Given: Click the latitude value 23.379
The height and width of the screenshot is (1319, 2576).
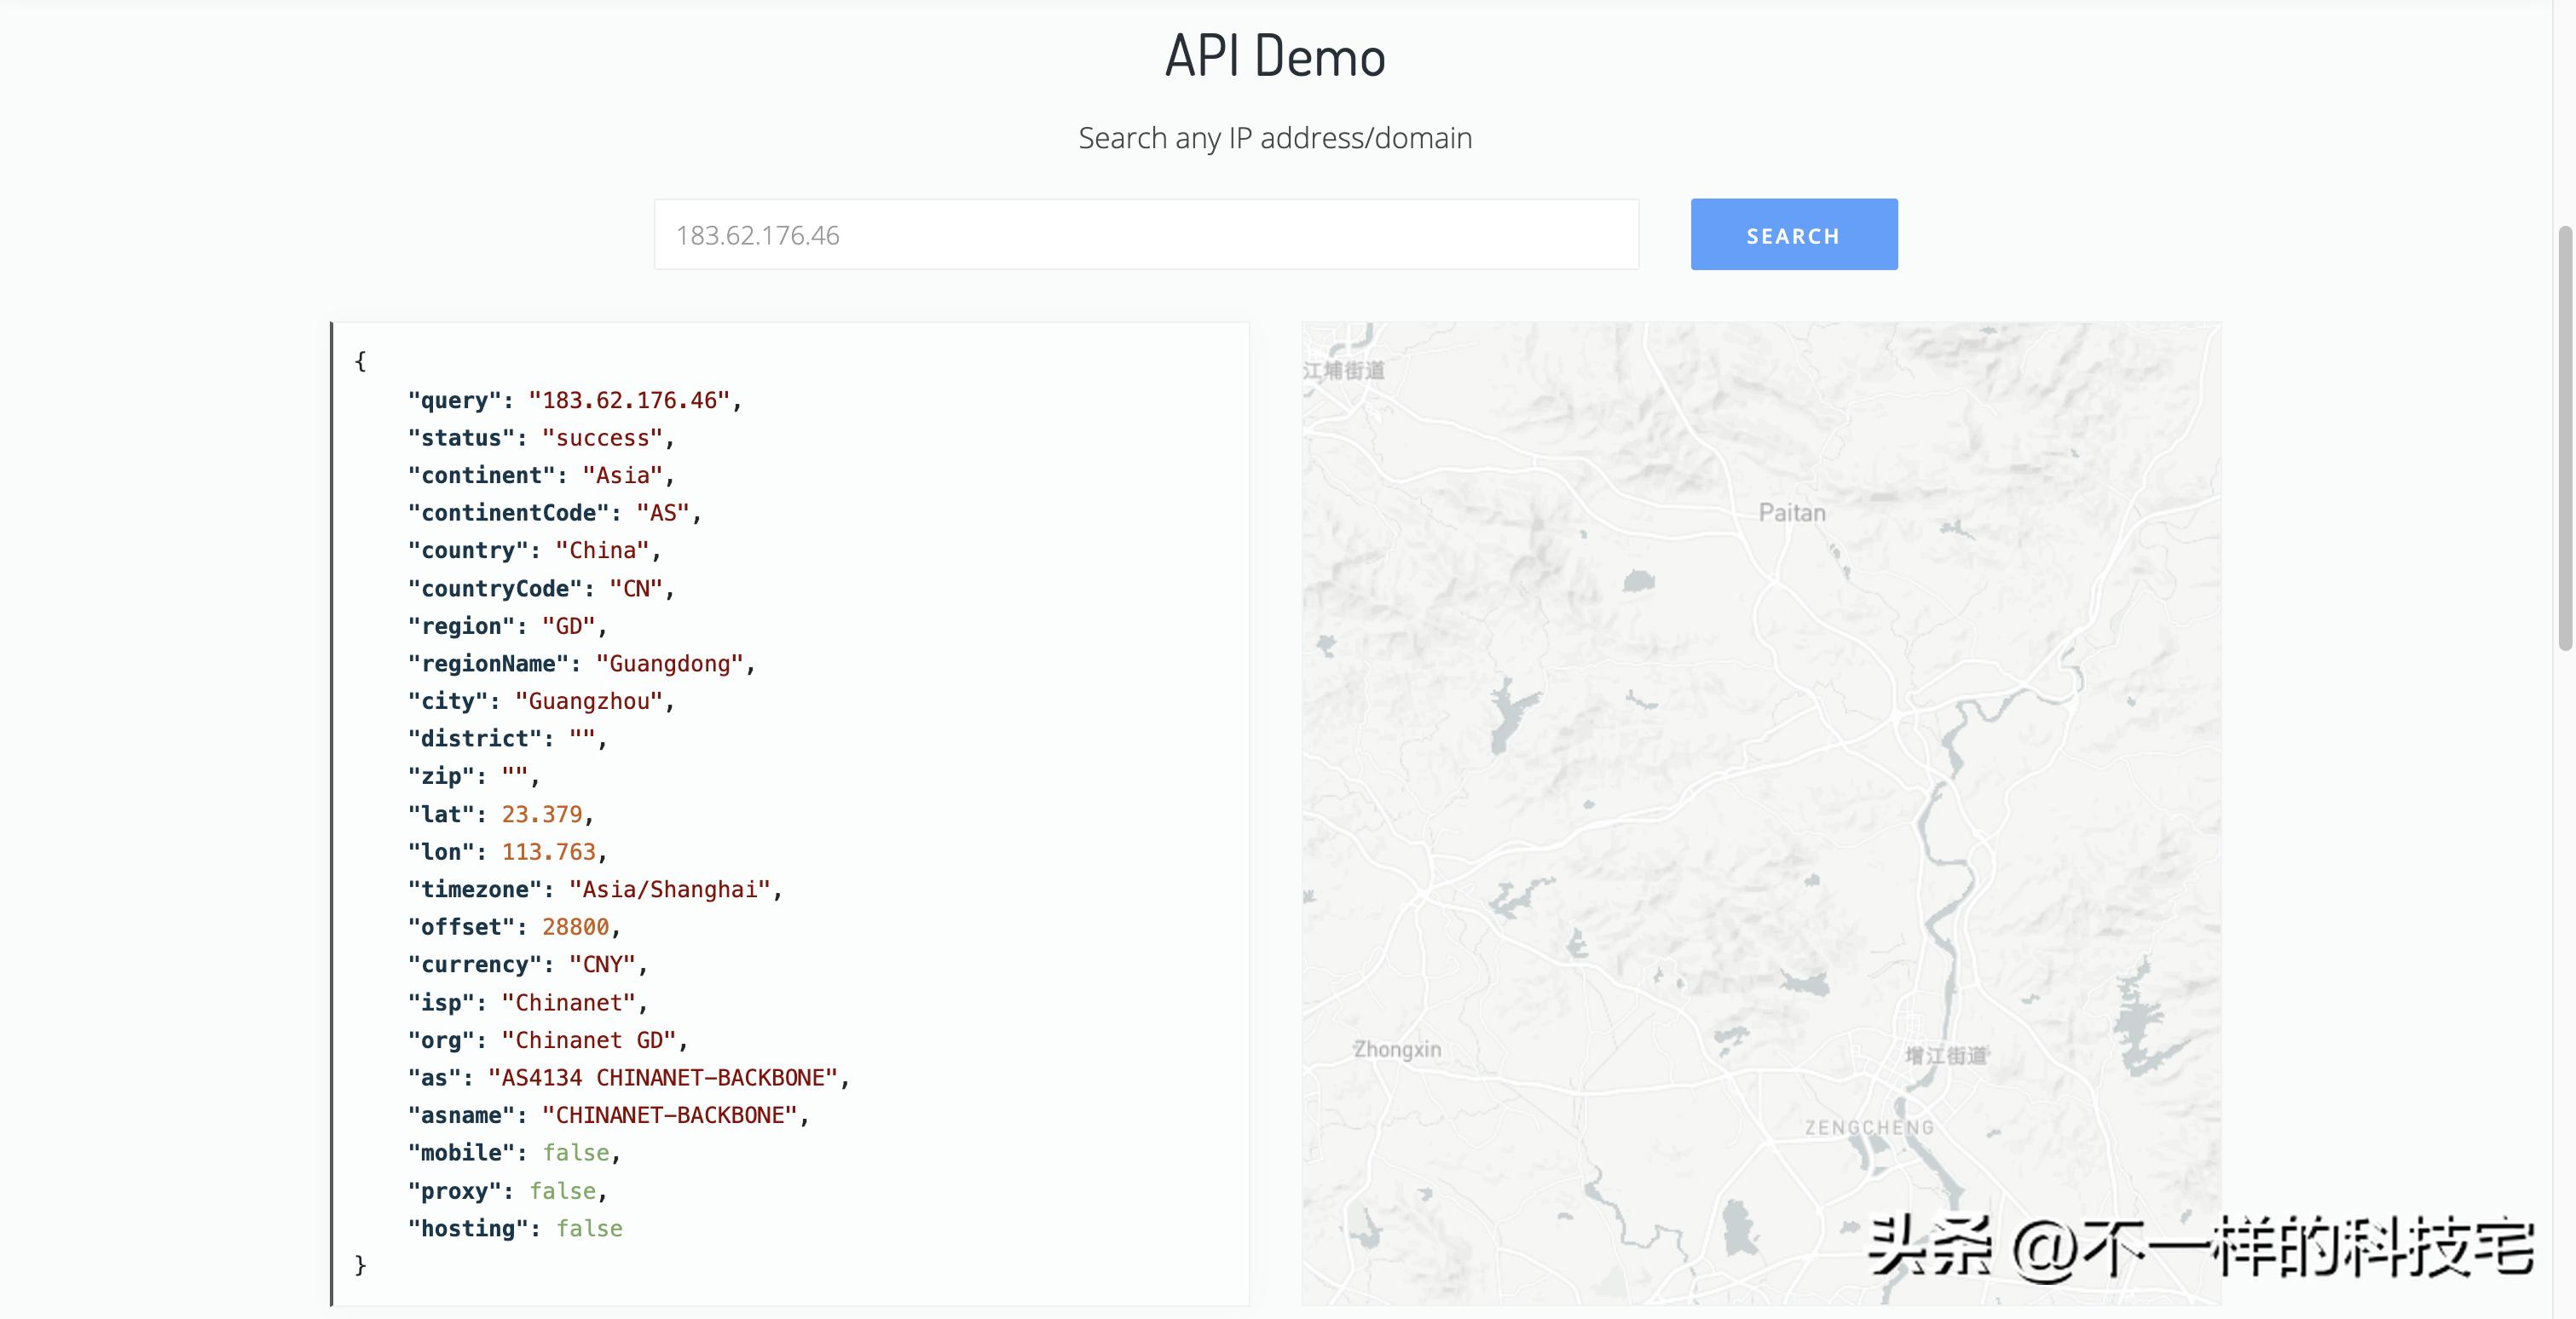Looking at the screenshot, I should point(541,815).
